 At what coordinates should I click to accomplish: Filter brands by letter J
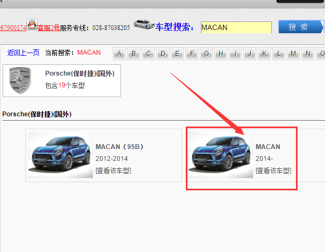pyautogui.click(x=250, y=54)
